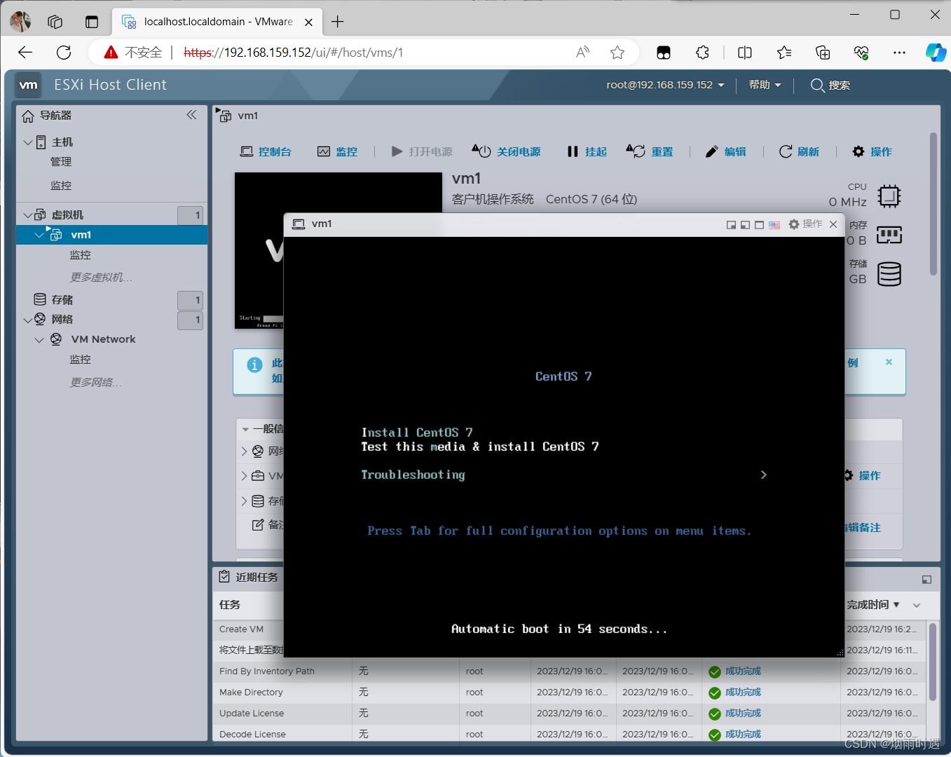Click the Update License task row
This screenshot has height=757, width=951.
569,714
